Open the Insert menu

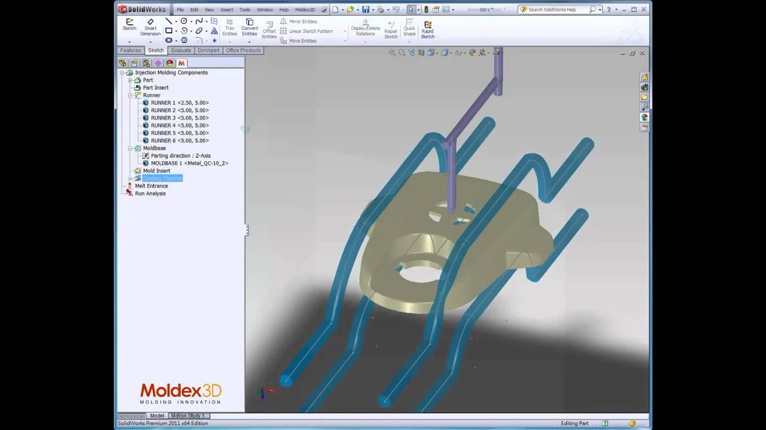click(227, 10)
